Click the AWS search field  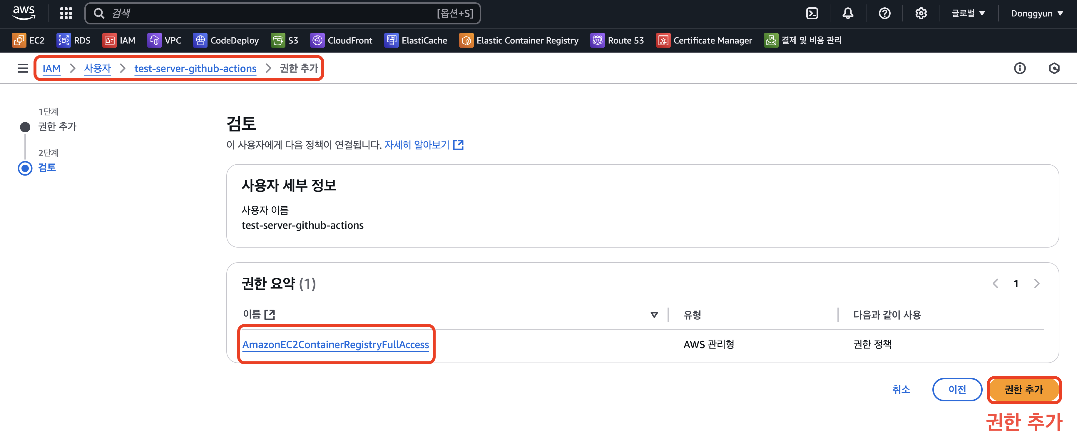(x=272, y=14)
